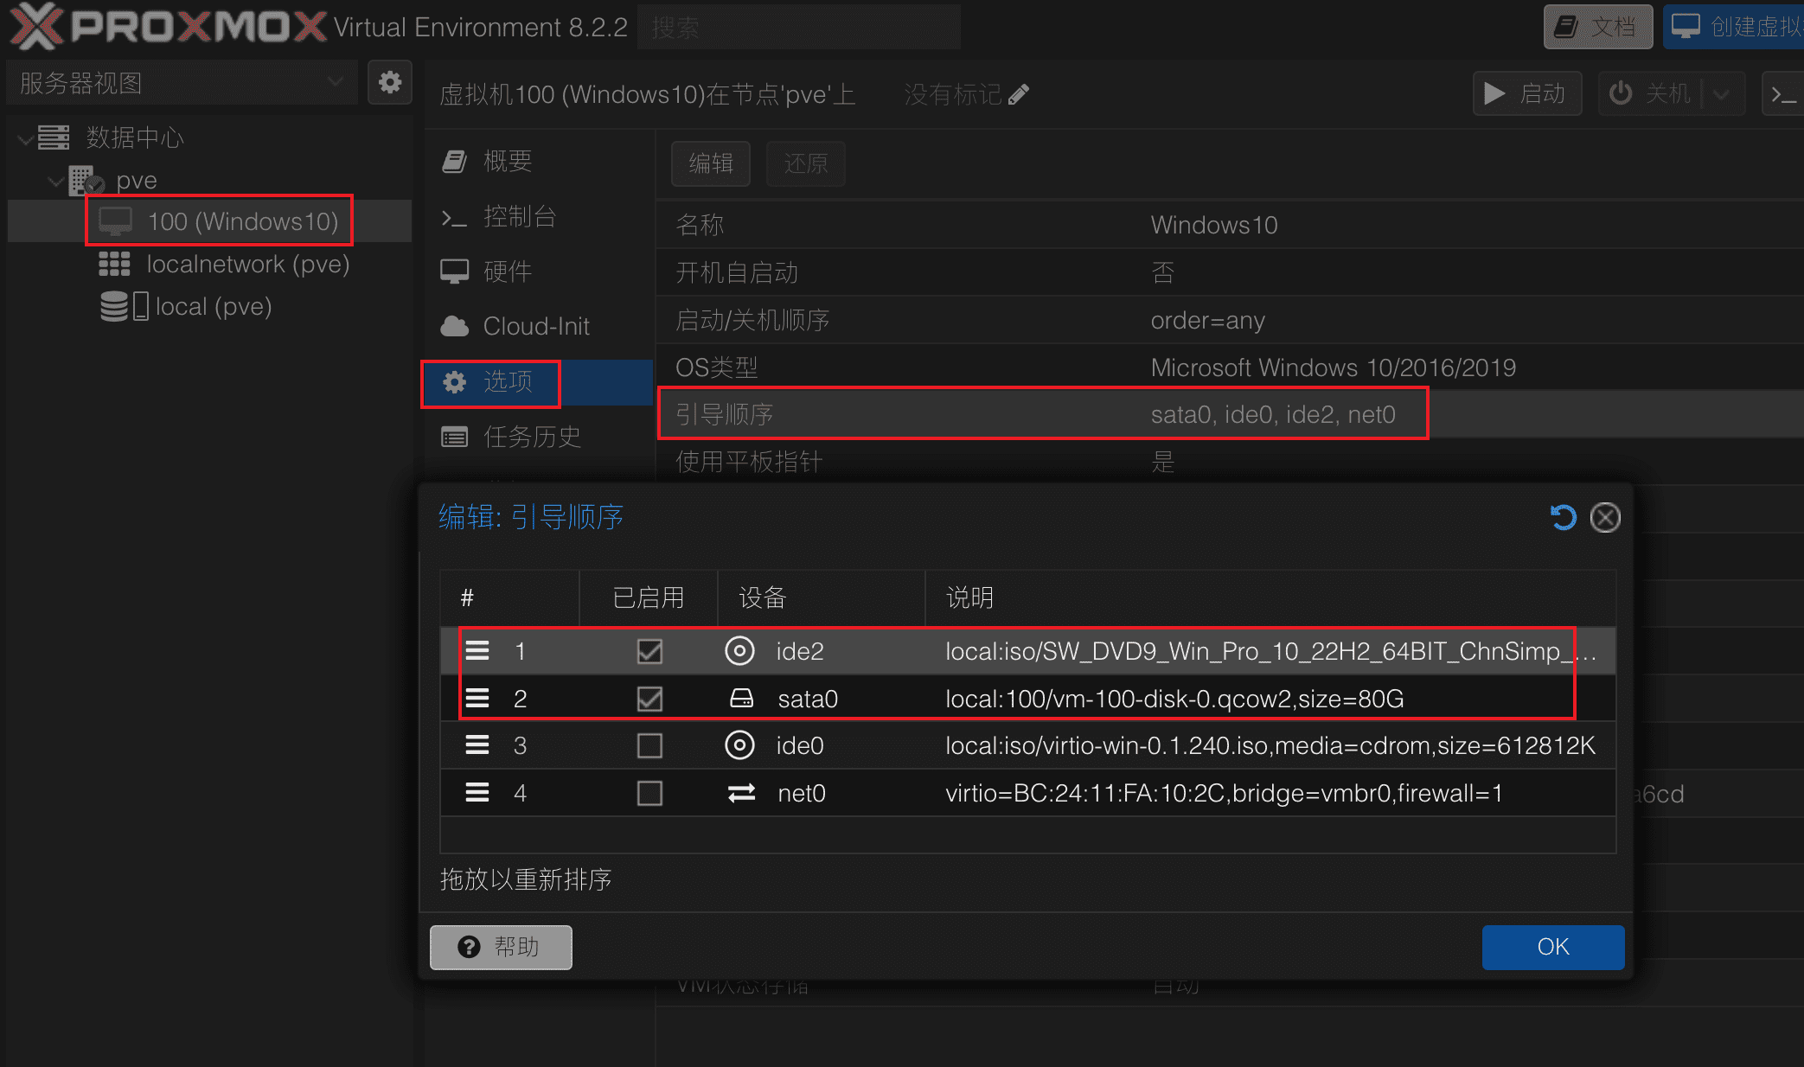Click the net0 network arrows icon
Screen dimensions: 1804x1067
coord(741,793)
